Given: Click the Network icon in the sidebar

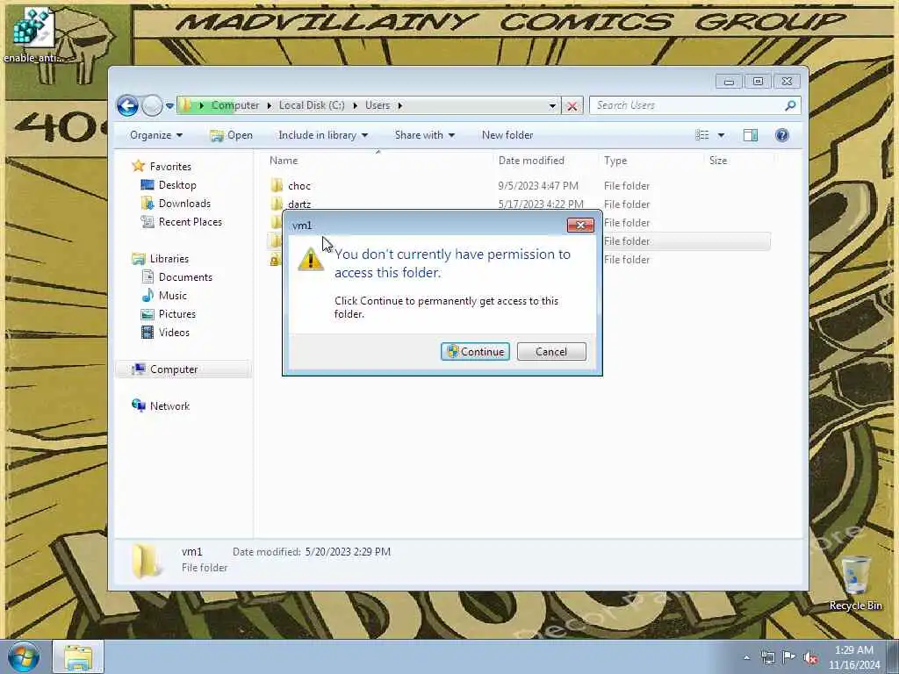Looking at the screenshot, I should [139, 405].
